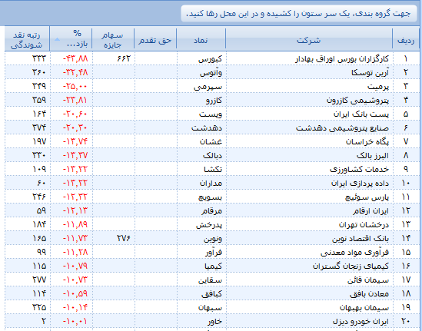Sort by the ردیف column header
422x331 pixels.
(x=406, y=38)
